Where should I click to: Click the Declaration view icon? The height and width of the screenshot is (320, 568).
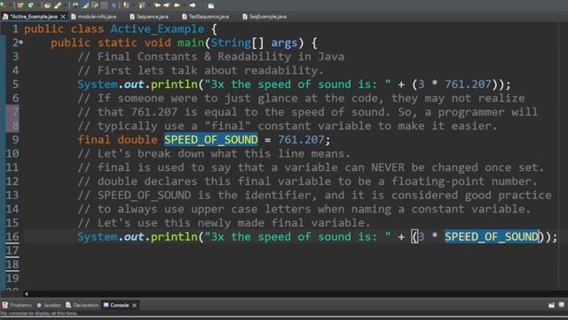tap(68, 305)
